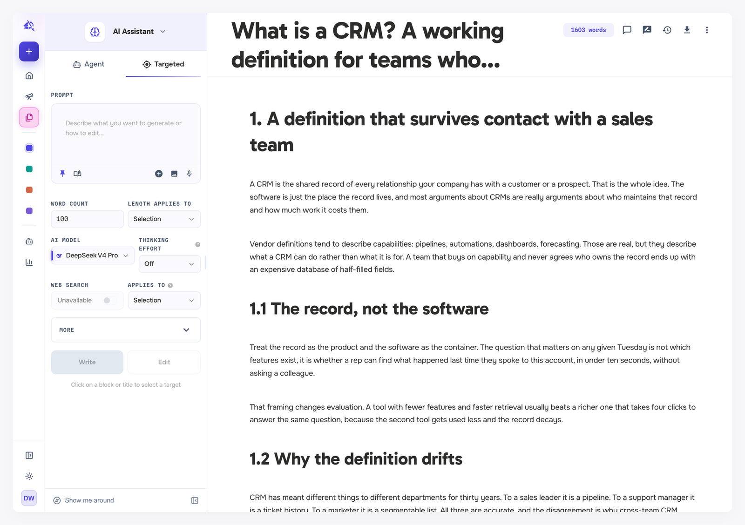This screenshot has height=525, width=745.
Task: Switch to the Targeted tab
Action: point(163,64)
